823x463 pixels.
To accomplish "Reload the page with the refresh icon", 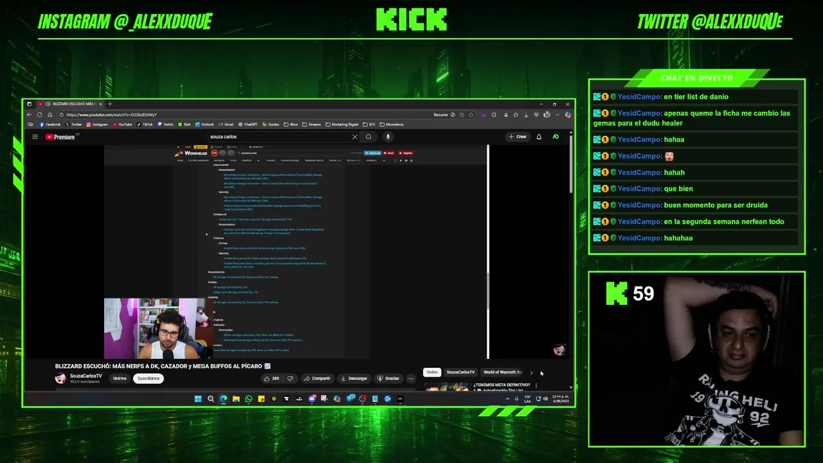I will coord(39,114).
